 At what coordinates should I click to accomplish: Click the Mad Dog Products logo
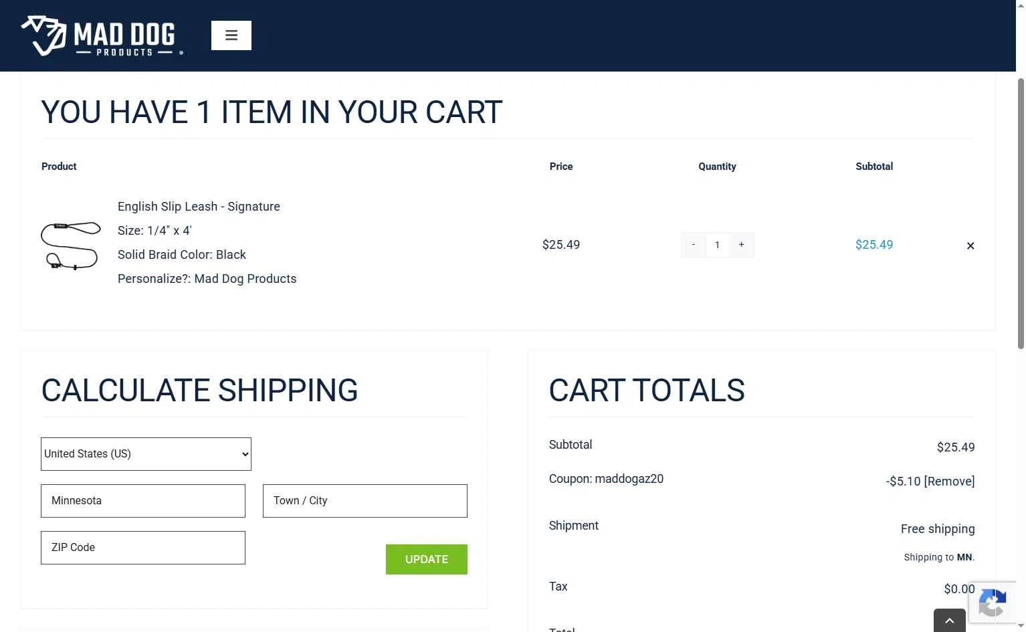(102, 35)
